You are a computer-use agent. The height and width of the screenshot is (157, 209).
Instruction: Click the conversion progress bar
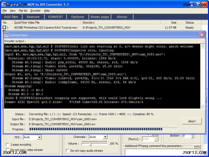click(x=103, y=129)
